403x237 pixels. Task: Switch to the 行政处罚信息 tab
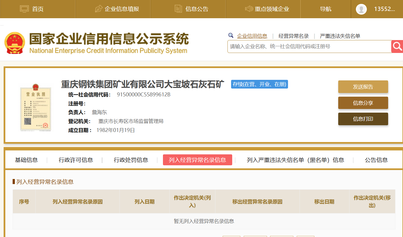131,160
